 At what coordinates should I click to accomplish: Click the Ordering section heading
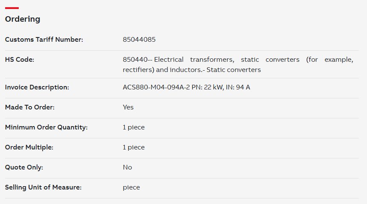coord(23,19)
